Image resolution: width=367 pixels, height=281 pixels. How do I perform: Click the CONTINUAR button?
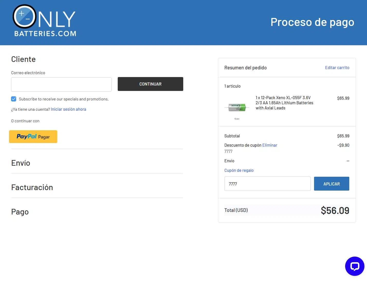tap(150, 84)
